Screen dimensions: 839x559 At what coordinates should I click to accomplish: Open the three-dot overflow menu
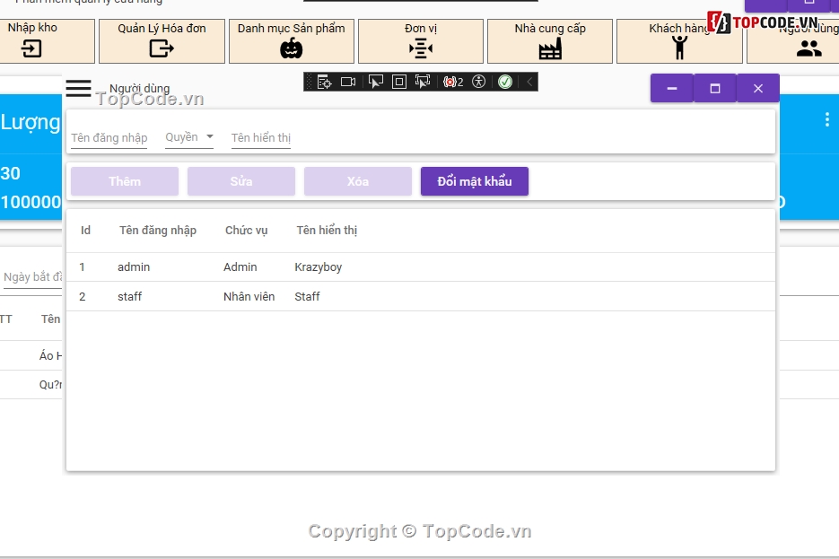click(x=826, y=119)
